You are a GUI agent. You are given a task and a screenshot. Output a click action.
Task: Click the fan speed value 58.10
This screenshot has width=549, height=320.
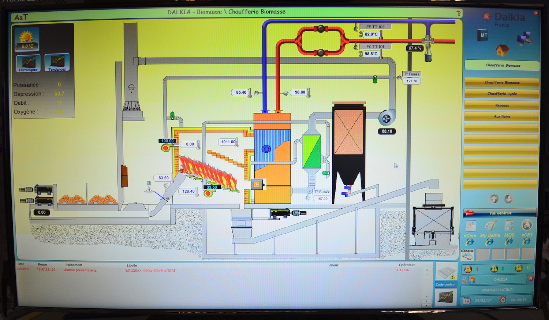pyautogui.click(x=387, y=131)
